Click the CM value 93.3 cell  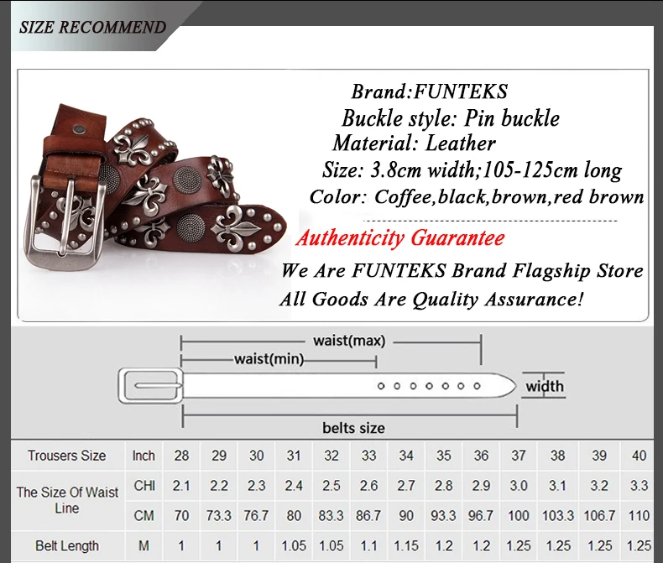(x=444, y=516)
